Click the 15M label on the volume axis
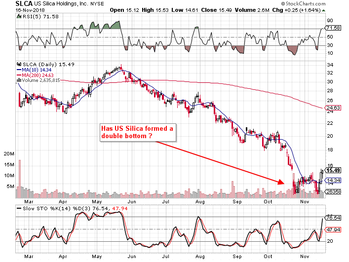 9,165
